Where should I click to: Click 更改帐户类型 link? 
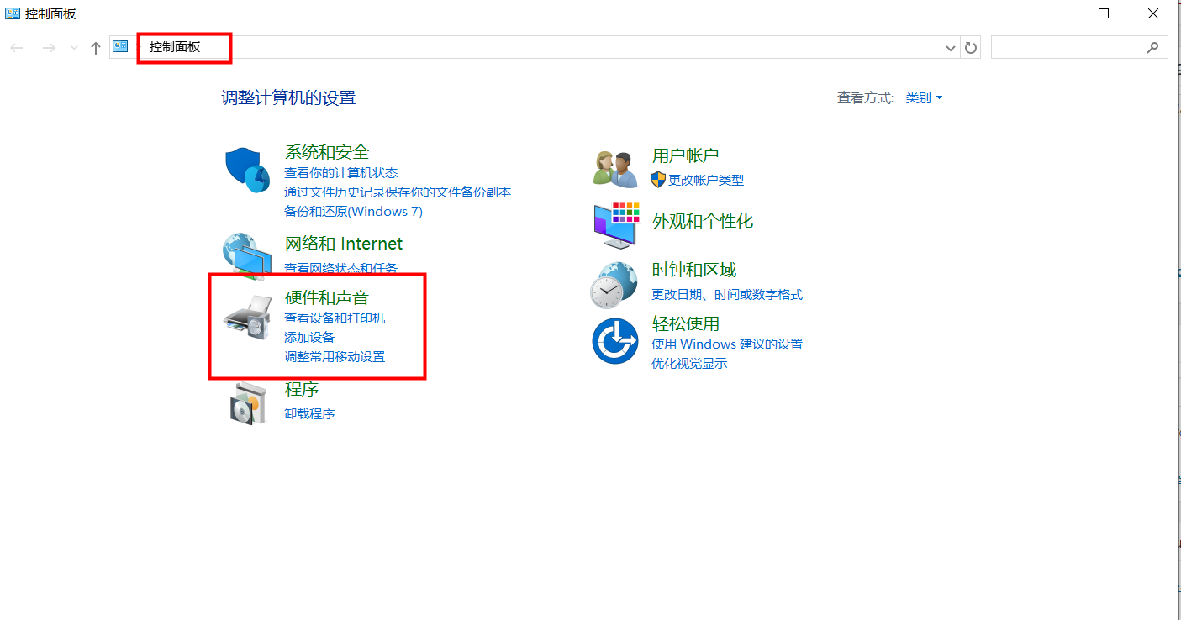[705, 180]
